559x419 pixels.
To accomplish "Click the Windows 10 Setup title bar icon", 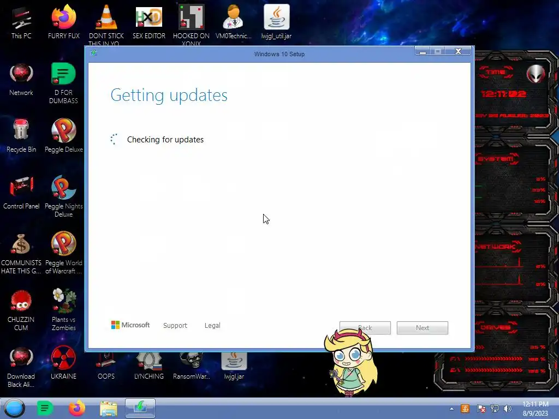I will click(x=94, y=53).
